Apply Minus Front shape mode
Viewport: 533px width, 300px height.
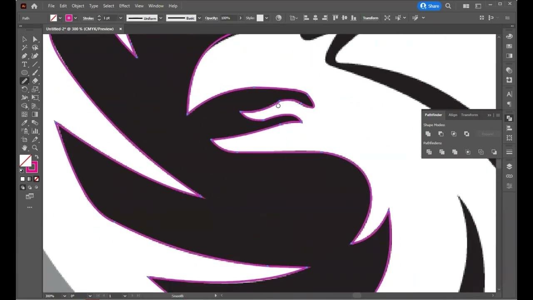coord(441,134)
